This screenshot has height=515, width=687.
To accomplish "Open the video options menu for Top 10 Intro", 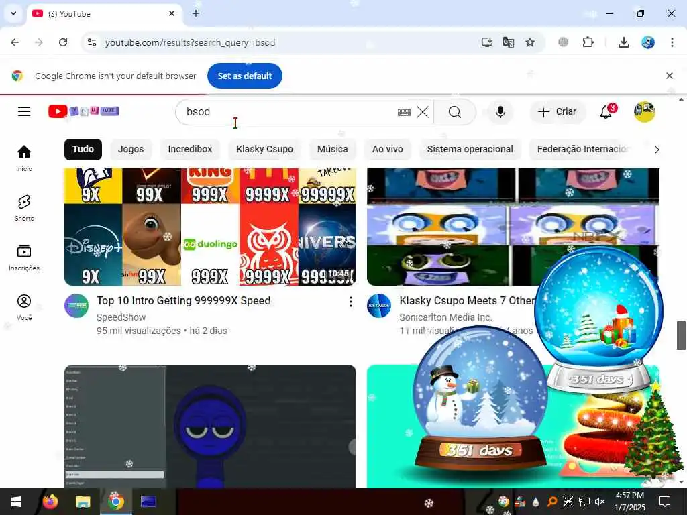I will tap(350, 302).
